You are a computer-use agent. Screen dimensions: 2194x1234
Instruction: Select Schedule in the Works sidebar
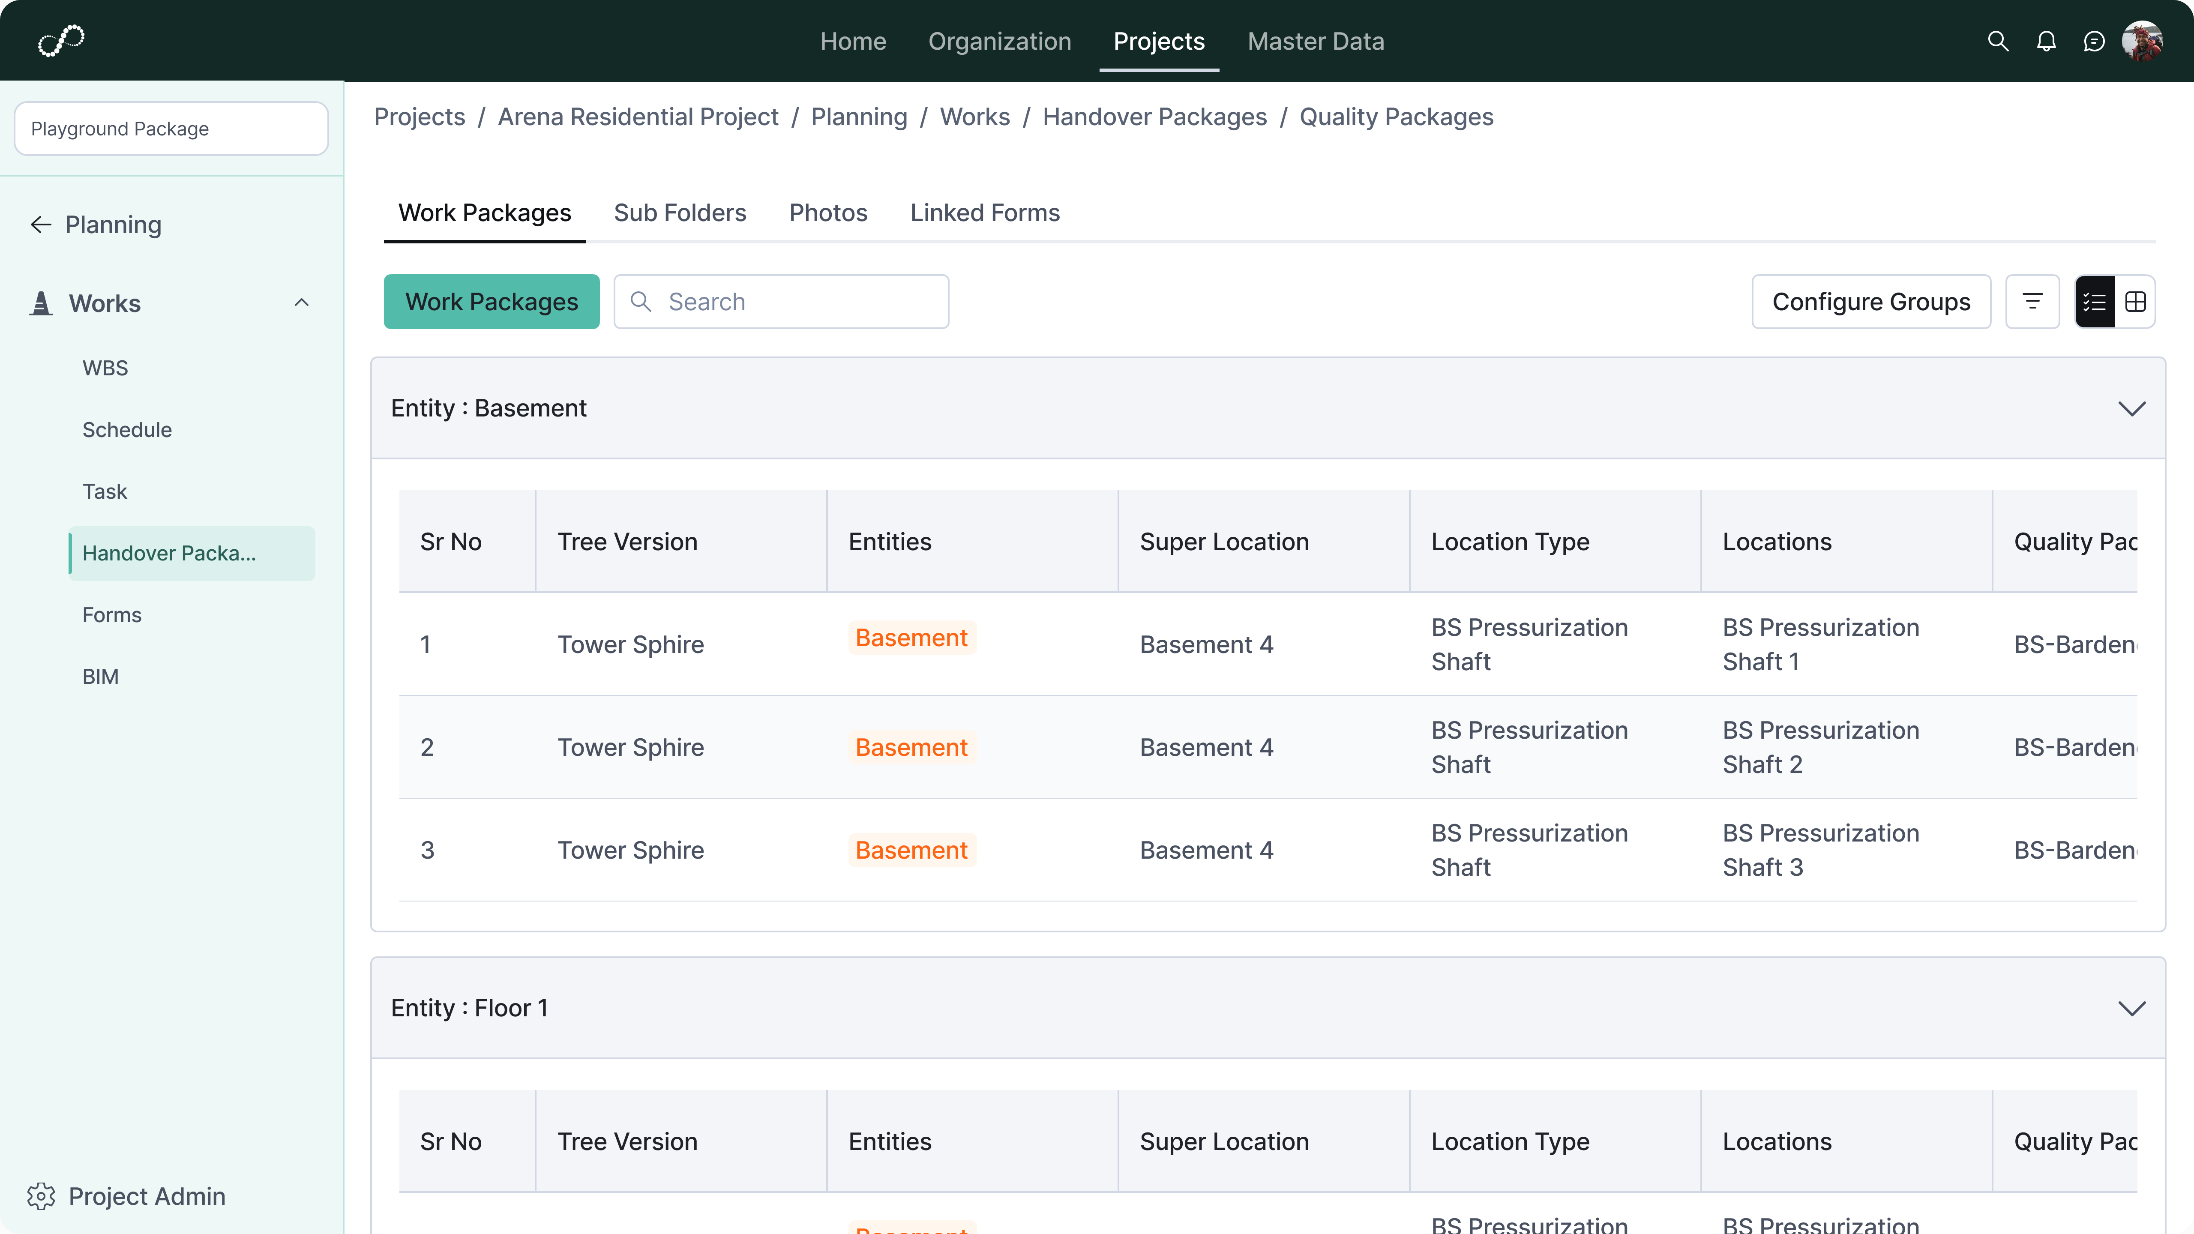127,430
